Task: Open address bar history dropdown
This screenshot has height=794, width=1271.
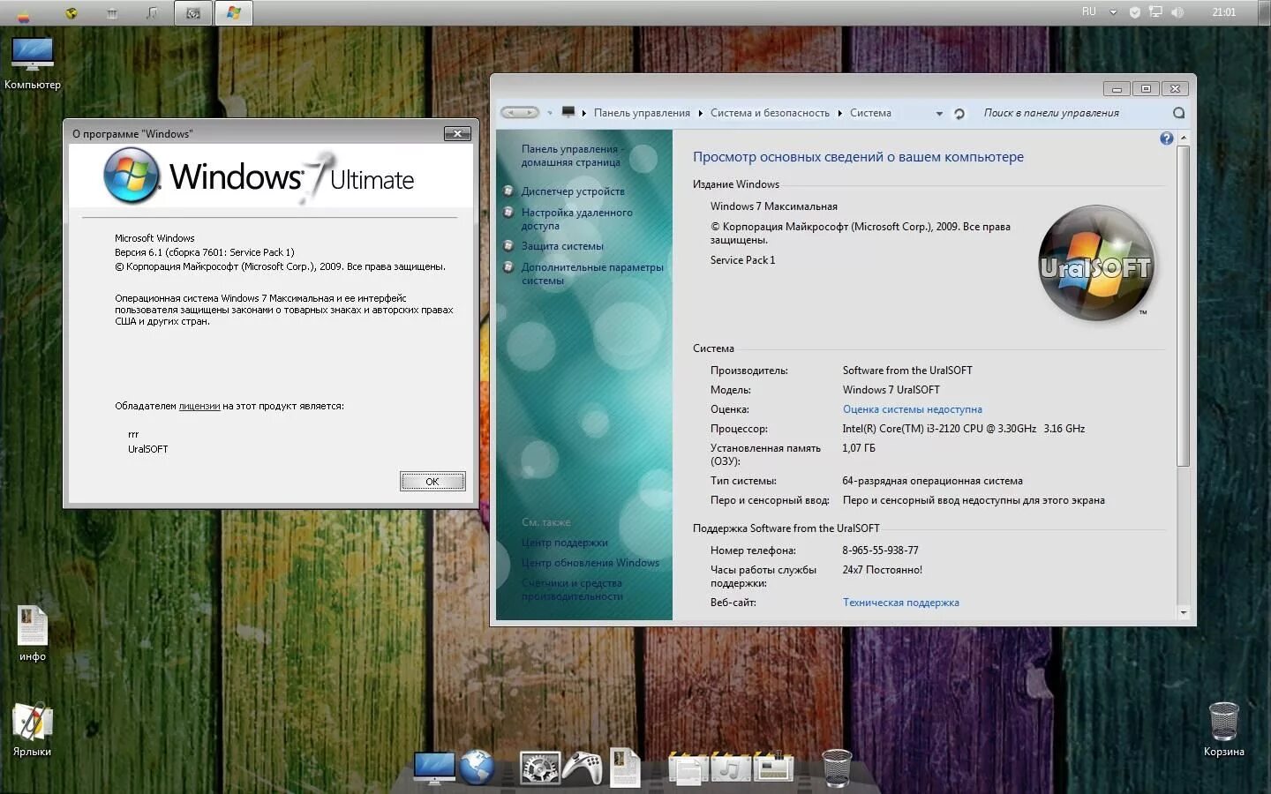Action: 939,113
